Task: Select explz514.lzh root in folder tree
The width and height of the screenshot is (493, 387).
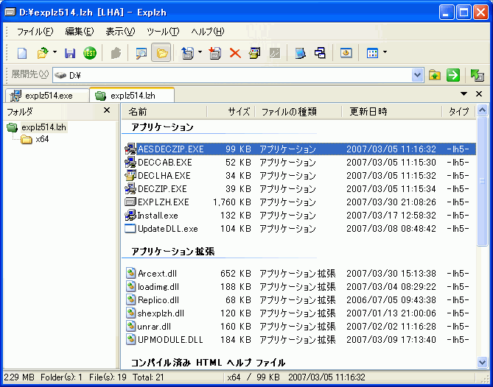Action: (x=43, y=127)
